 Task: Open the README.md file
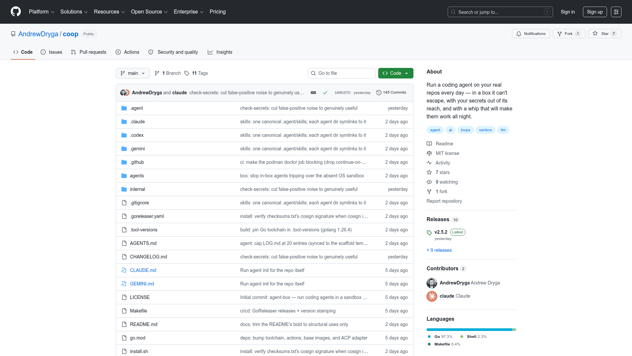pos(144,324)
